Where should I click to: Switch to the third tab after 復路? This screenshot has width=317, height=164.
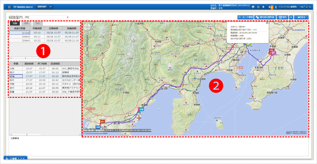[38, 24]
